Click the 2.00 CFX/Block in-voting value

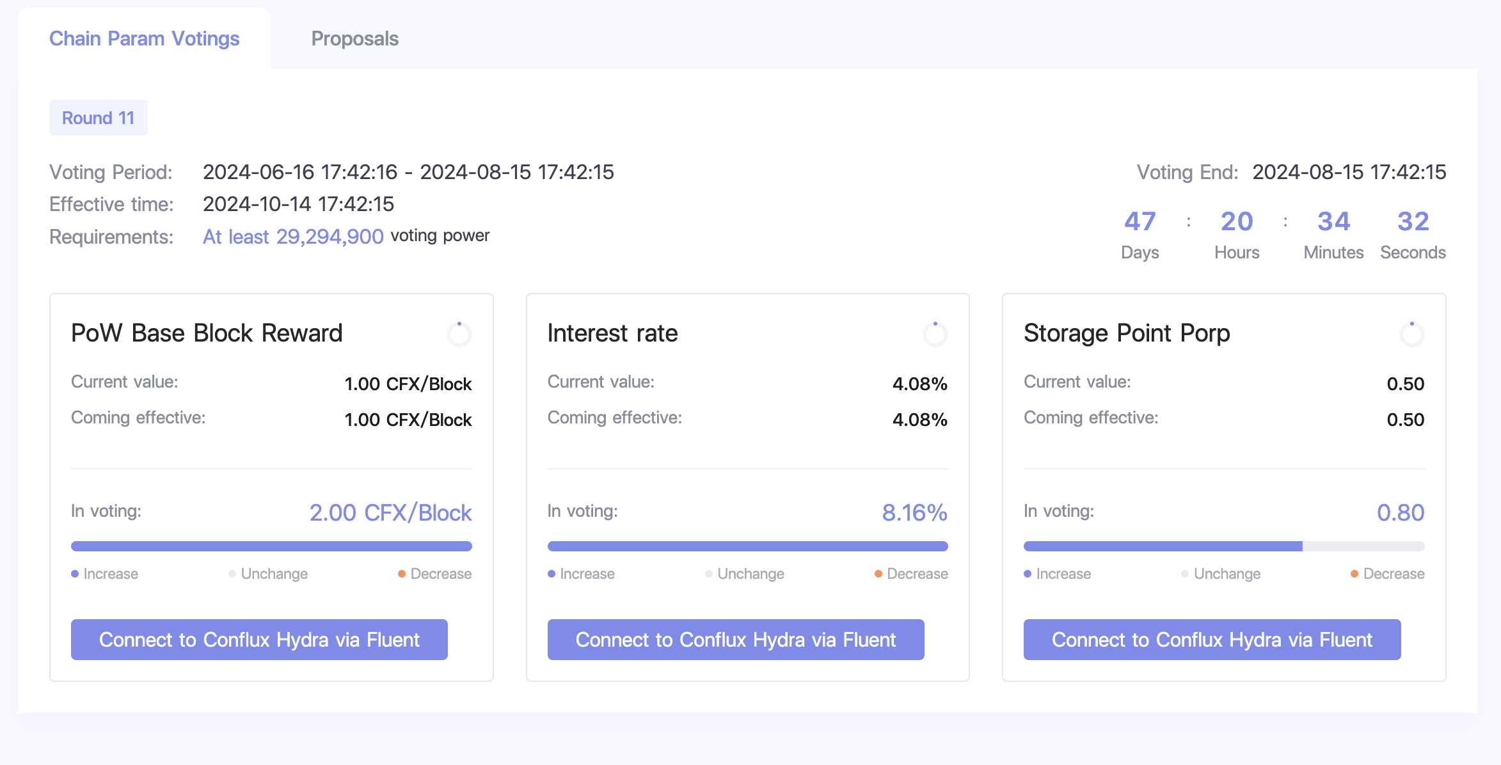390,512
